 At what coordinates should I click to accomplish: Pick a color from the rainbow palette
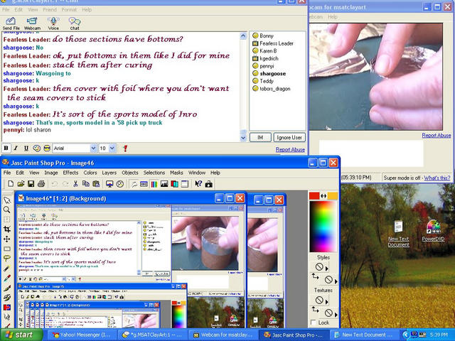point(323,226)
